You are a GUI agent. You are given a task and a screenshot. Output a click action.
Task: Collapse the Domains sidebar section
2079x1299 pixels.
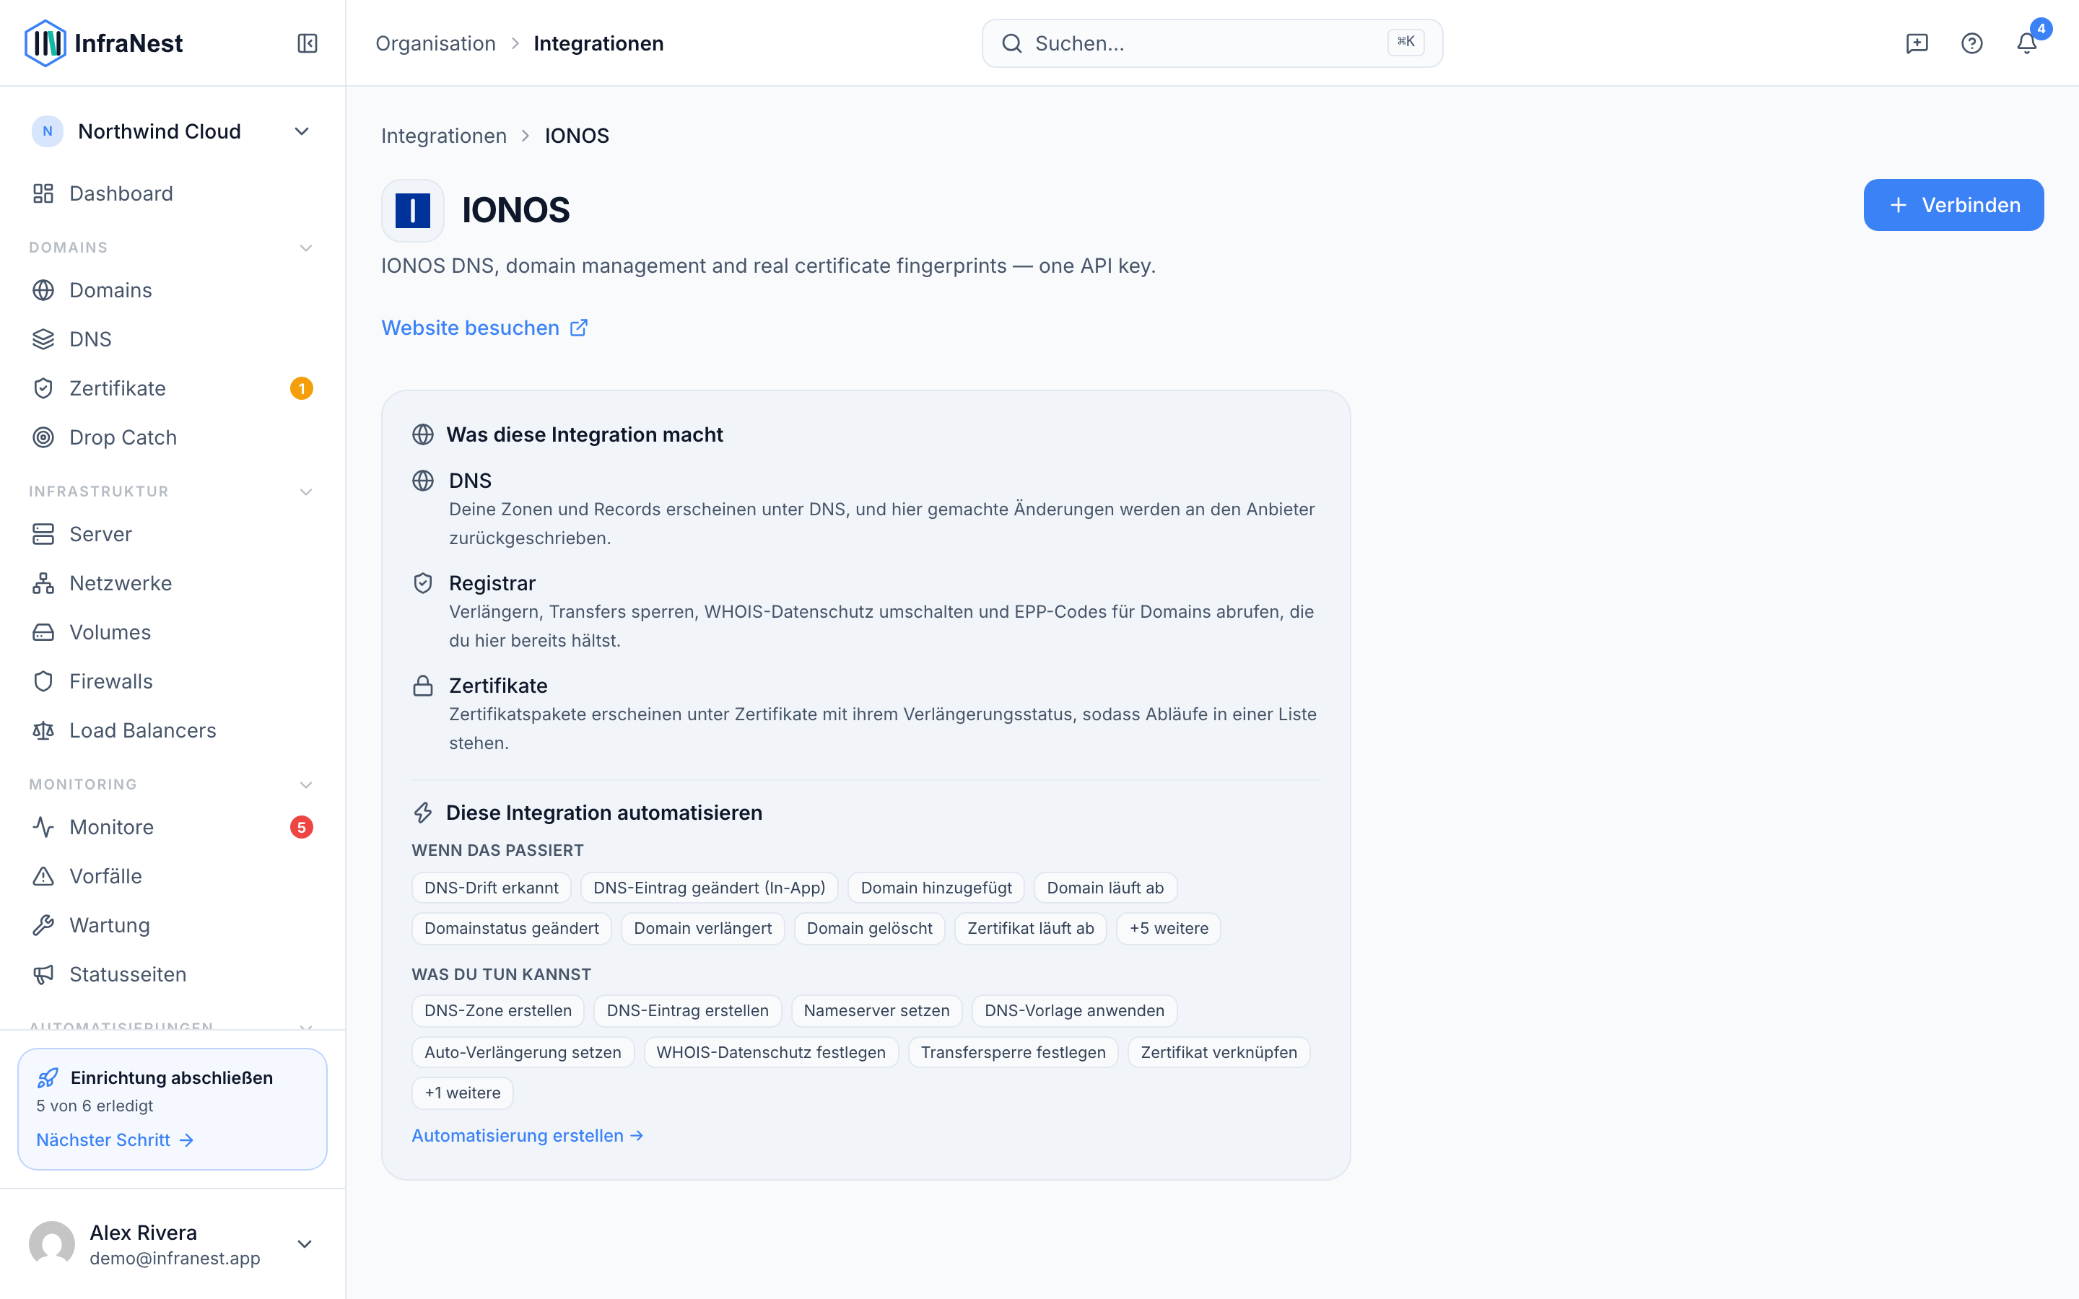(305, 248)
